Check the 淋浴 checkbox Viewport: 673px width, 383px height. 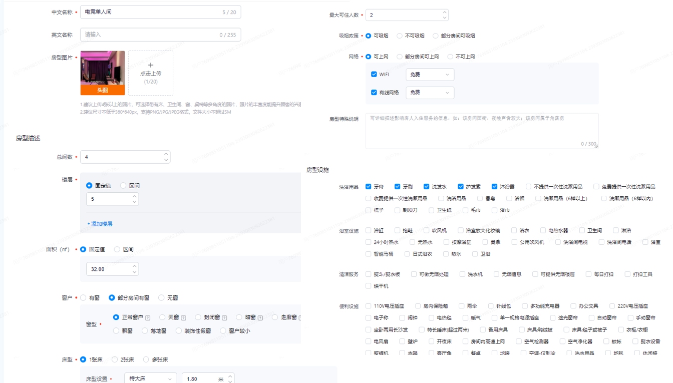click(x=616, y=230)
